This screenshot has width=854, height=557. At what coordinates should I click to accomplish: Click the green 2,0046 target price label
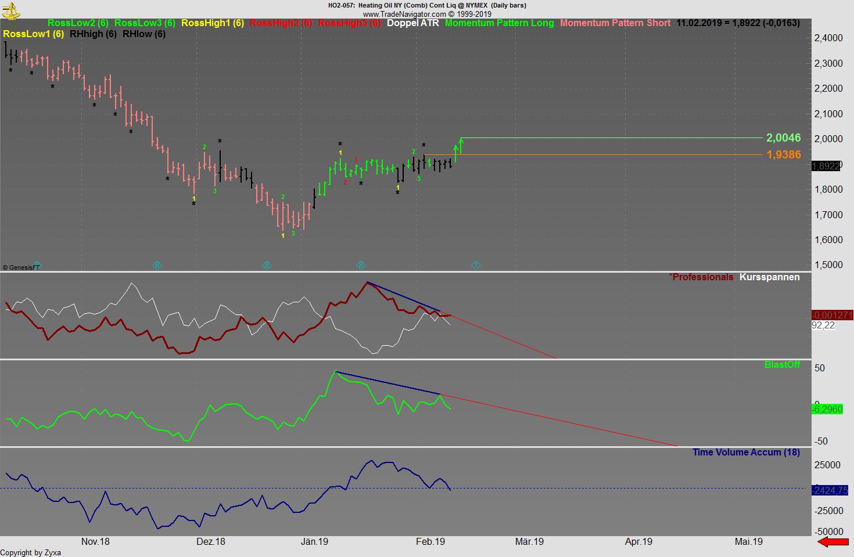[783, 138]
